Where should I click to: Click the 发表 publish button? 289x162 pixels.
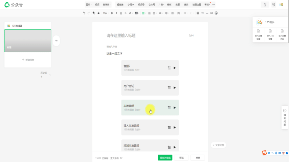(198, 158)
